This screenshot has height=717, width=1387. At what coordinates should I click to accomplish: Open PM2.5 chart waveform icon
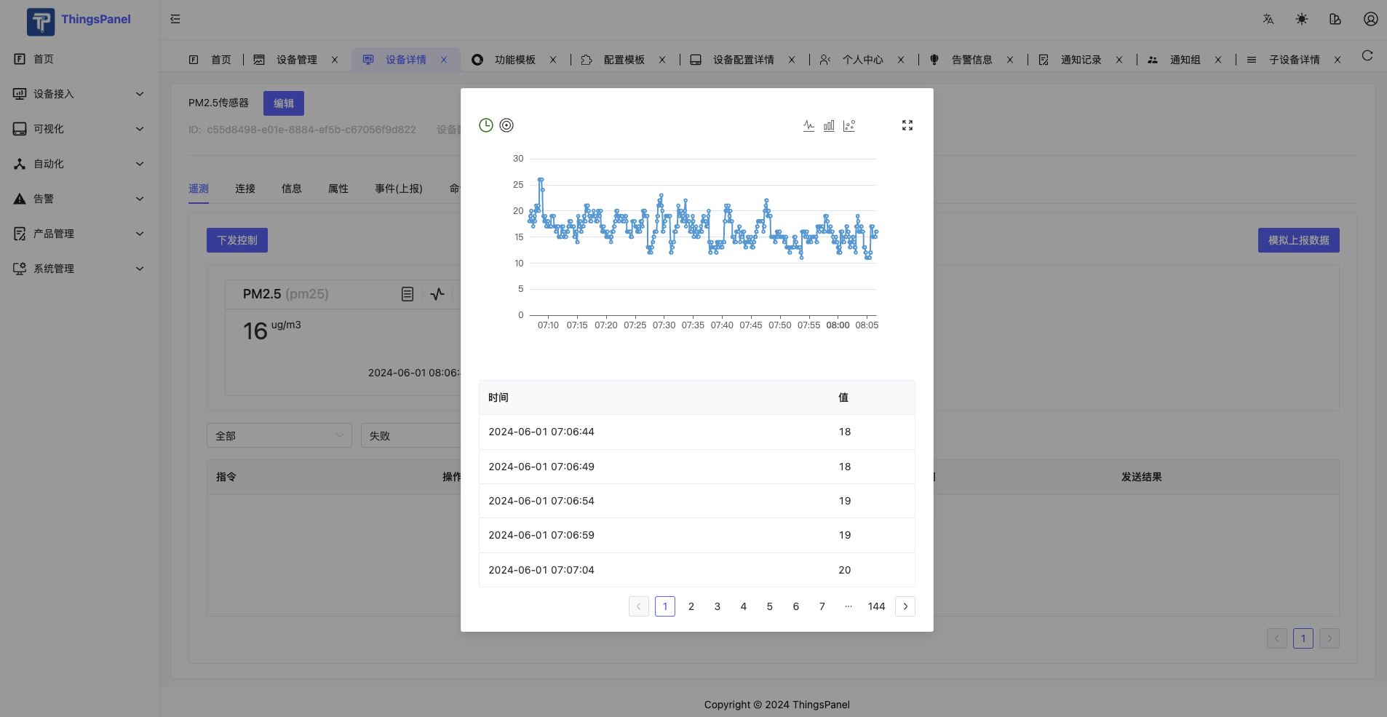[437, 294]
